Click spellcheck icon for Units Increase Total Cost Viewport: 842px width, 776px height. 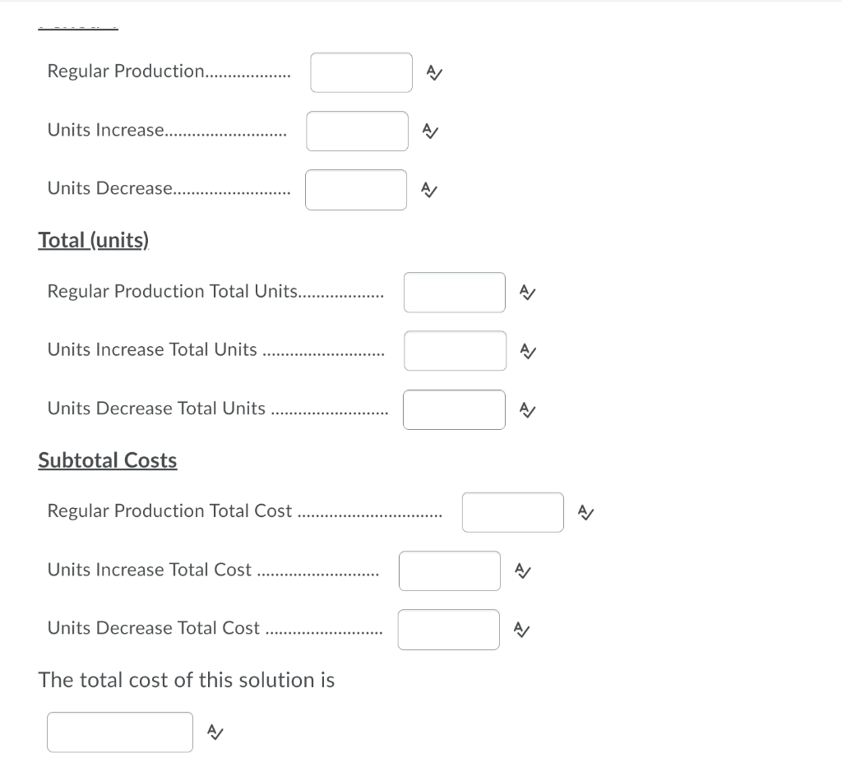pyautogui.click(x=521, y=570)
